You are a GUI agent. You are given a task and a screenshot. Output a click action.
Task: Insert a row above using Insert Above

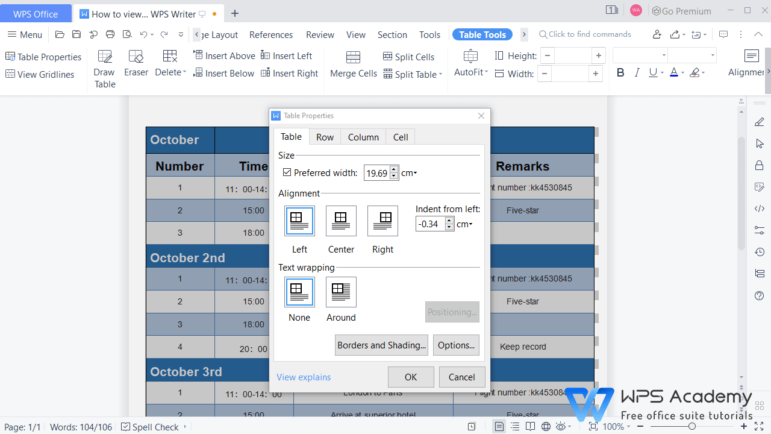tap(224, 55)
